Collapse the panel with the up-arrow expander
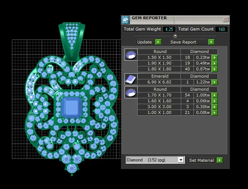The width and height of the screenshot is (248, 189). [175, 36]
